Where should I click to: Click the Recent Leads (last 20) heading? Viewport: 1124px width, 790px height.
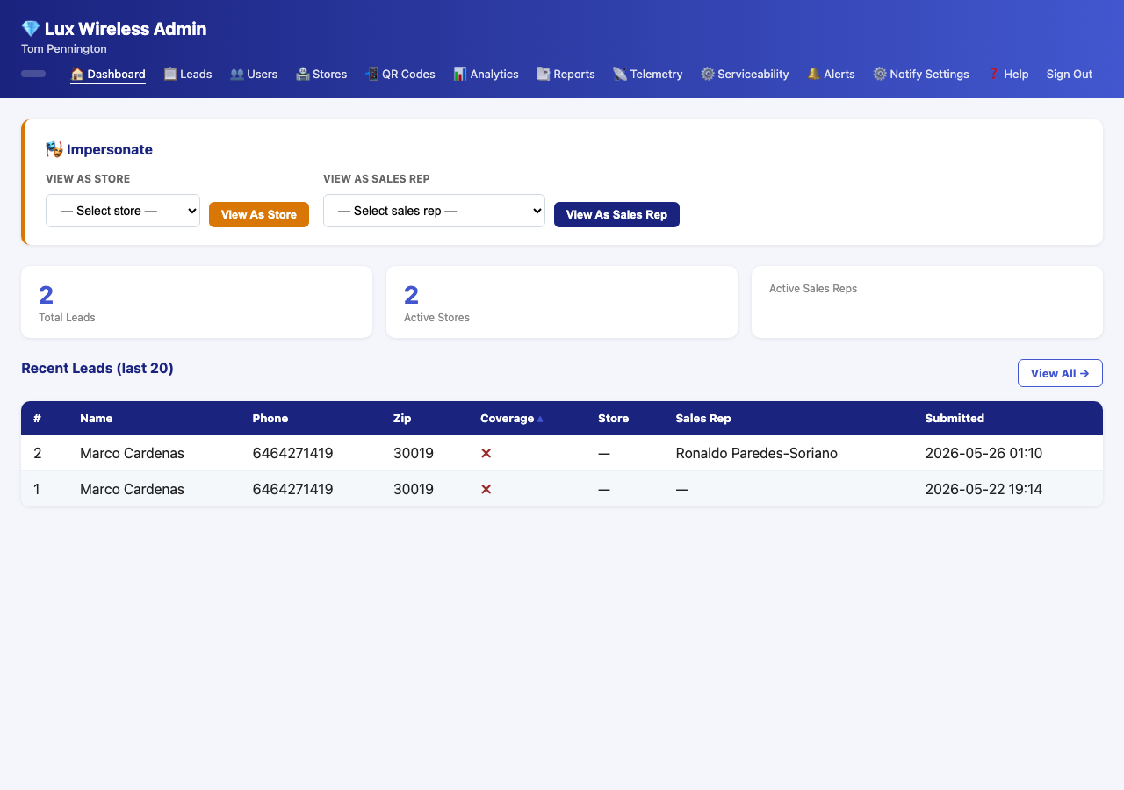tap(97, 369)
